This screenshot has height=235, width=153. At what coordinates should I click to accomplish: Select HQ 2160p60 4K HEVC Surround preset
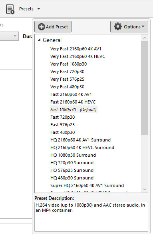click(82, 147)
